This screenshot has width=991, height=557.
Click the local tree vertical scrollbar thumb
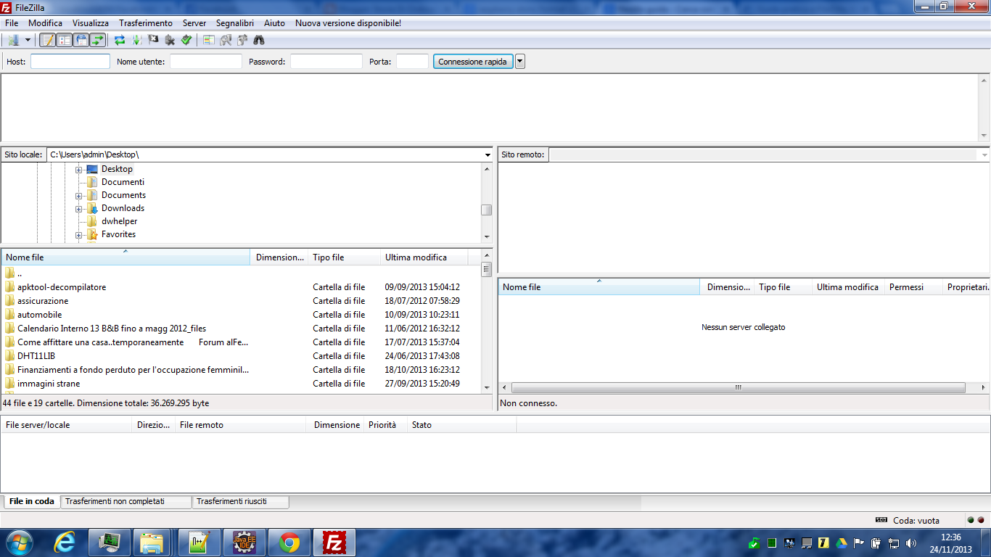pyautogui.click(x=486, y=210)
